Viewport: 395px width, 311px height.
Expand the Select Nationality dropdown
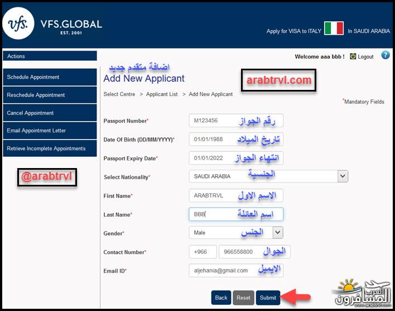343,176
